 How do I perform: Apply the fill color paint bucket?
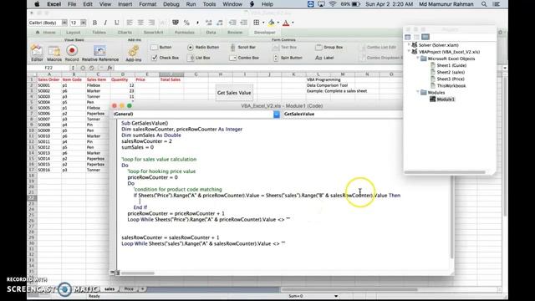pos(271,23)
